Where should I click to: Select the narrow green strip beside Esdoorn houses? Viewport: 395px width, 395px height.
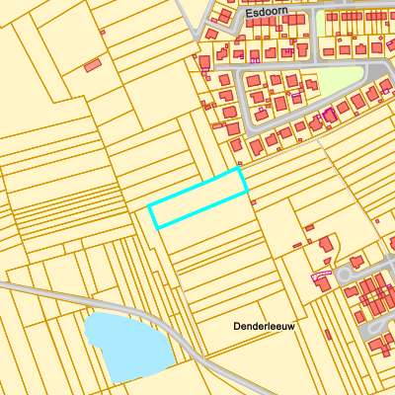click(x=321, y=24)
